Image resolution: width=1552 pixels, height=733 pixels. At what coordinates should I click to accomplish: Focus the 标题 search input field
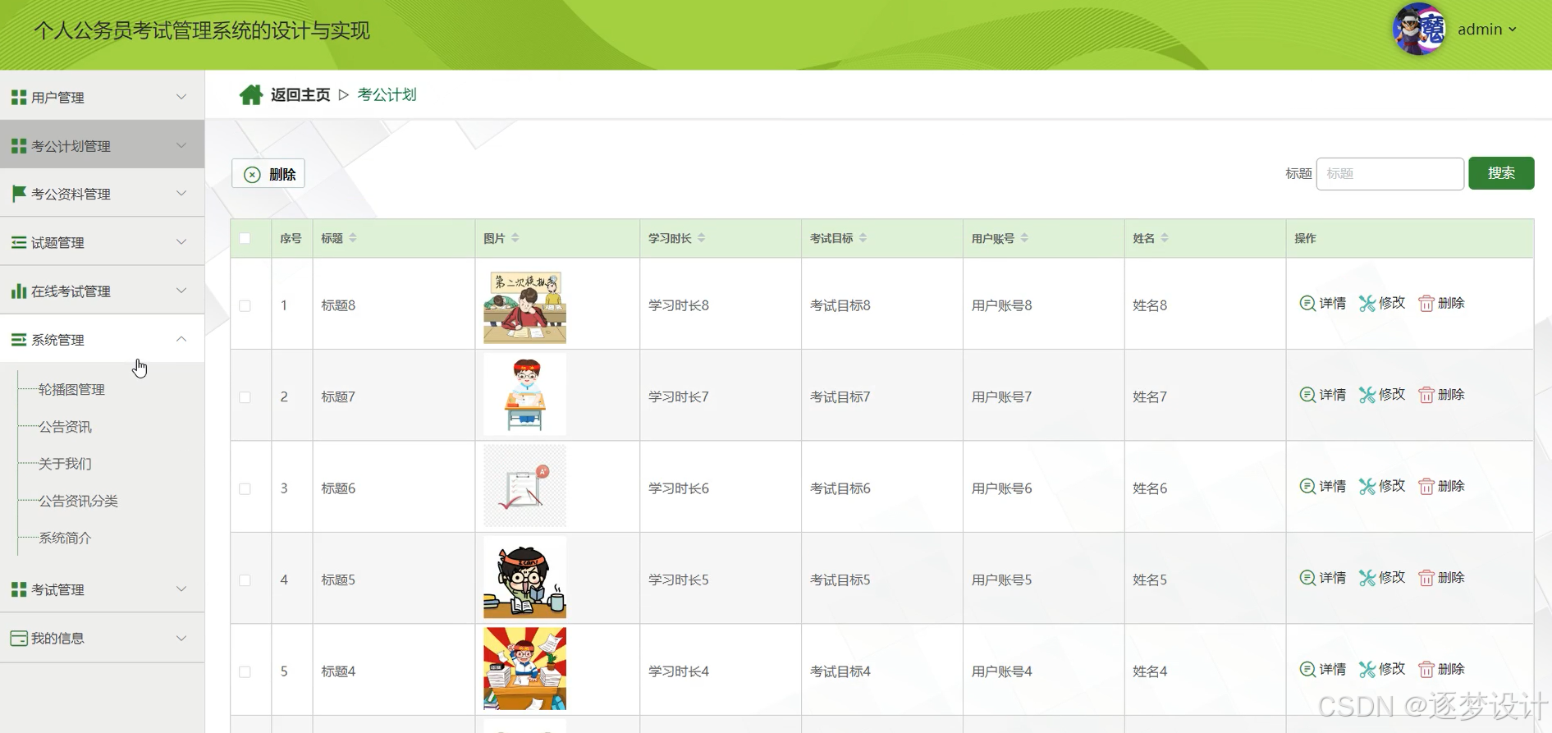pyautogui.click(x=1390, y=173)
